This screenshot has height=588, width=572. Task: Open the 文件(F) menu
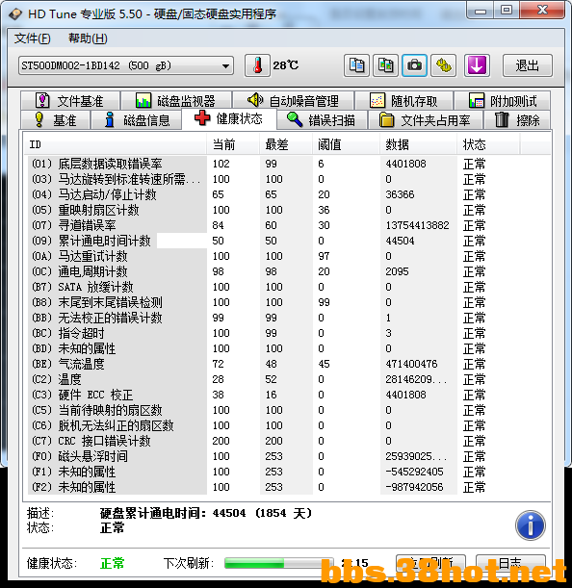point(33,38)
